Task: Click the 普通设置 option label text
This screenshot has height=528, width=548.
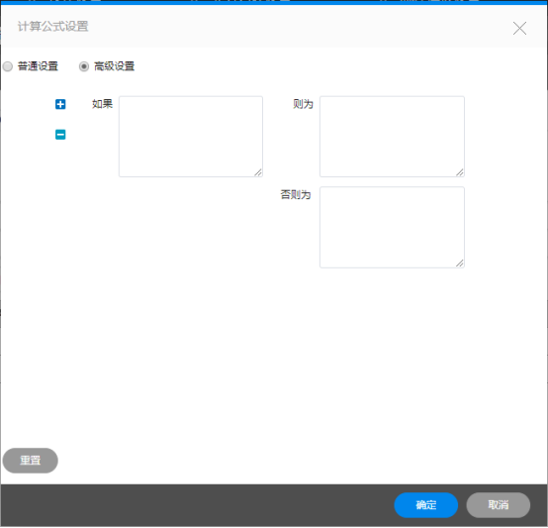Action: coord(38,66)
